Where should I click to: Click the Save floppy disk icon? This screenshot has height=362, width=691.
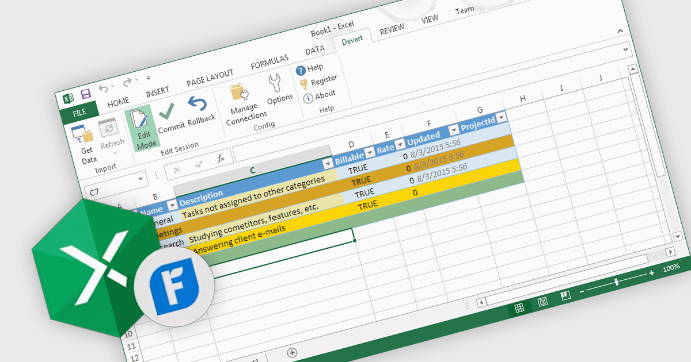tap(85, 94)
